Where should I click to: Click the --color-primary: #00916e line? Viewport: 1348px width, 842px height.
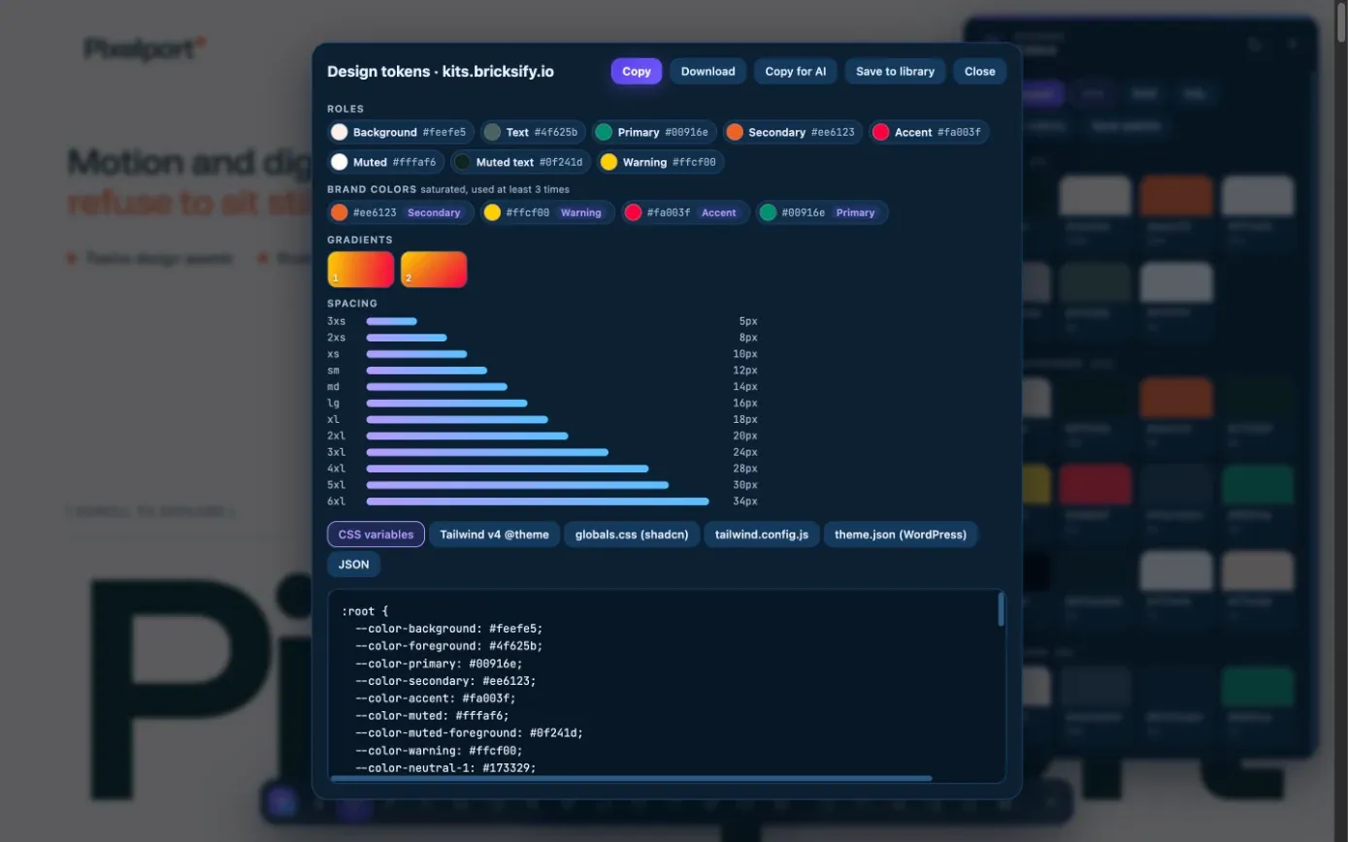439,664
